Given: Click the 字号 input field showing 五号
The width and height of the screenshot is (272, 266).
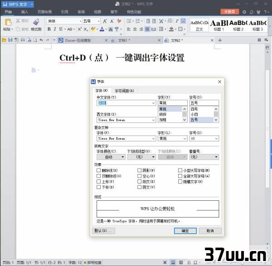Looking at the screenshot, I should [204, 103].
